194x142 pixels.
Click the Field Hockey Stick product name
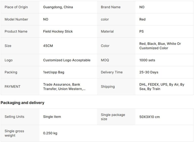[58, 31]
